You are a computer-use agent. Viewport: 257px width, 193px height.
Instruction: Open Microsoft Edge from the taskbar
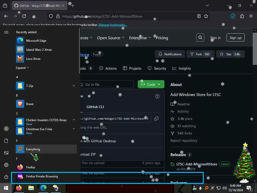pos(43,188)
